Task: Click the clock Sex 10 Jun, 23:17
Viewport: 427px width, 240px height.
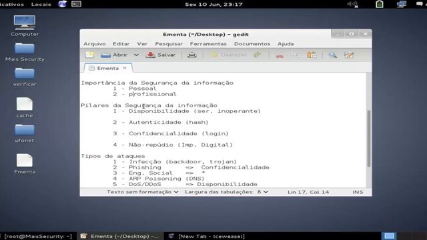Action: coord(213,4)
